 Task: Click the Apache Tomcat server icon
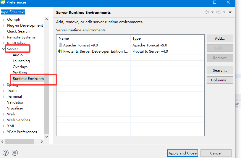tap(60, 45)
